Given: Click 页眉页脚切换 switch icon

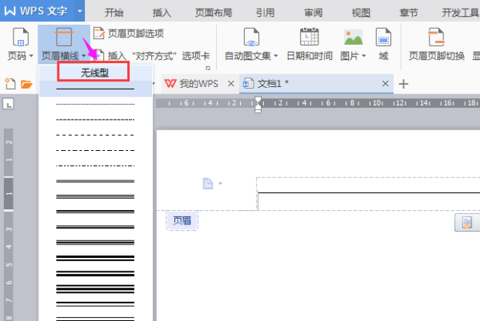Looking at the screenshot, I should click(436, 38).
